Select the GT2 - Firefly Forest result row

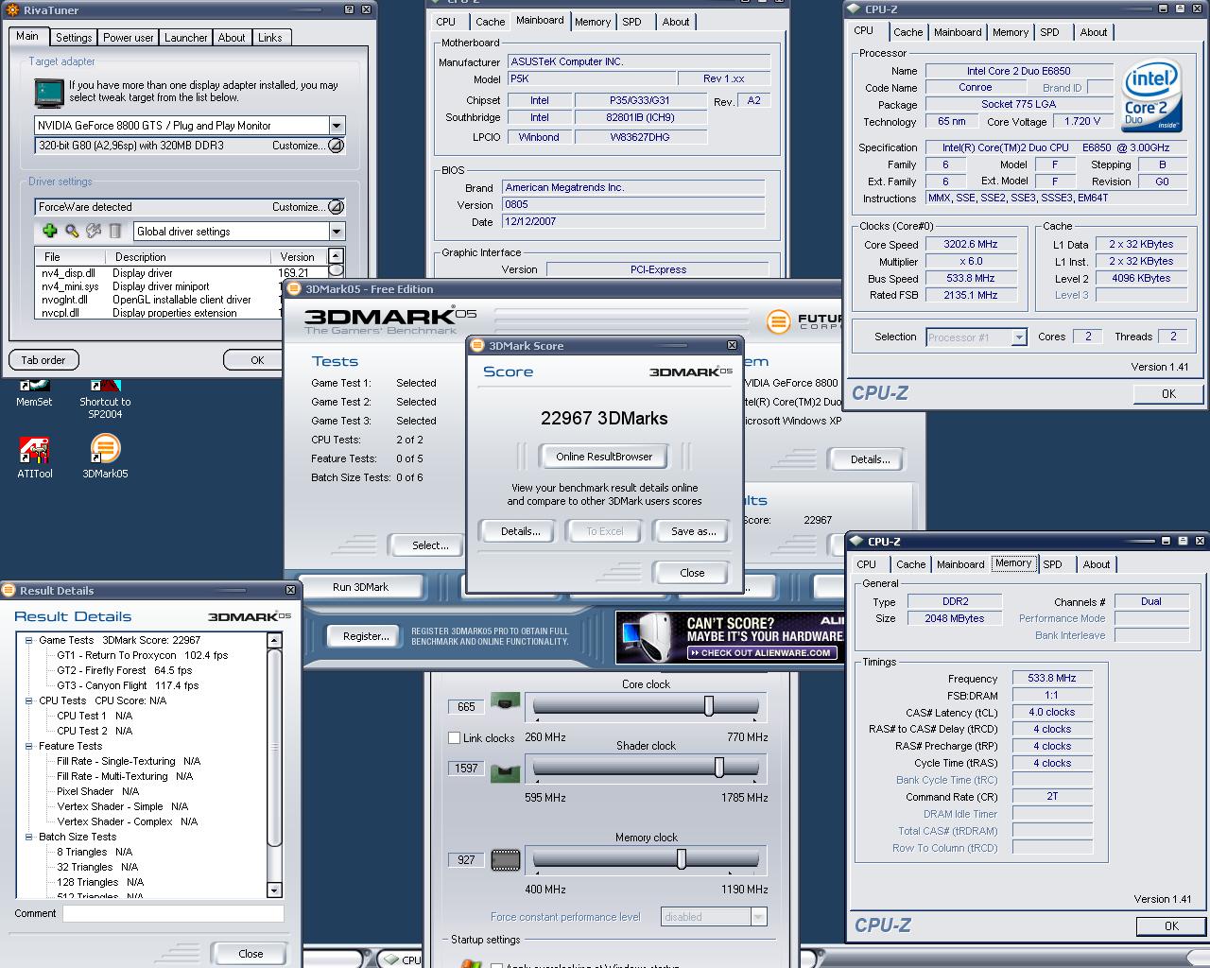(124, 670)
